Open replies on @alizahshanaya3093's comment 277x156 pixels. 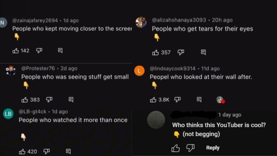(x=204, y=52)
